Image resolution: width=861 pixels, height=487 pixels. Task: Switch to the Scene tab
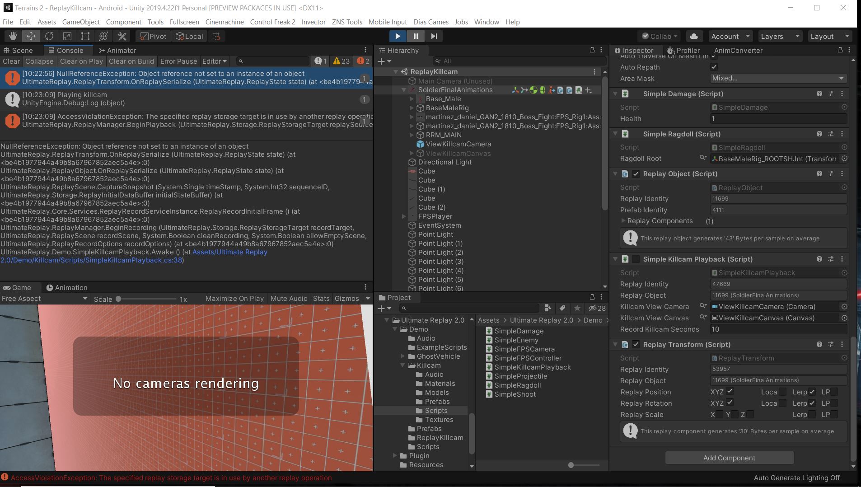pos(18,50)
